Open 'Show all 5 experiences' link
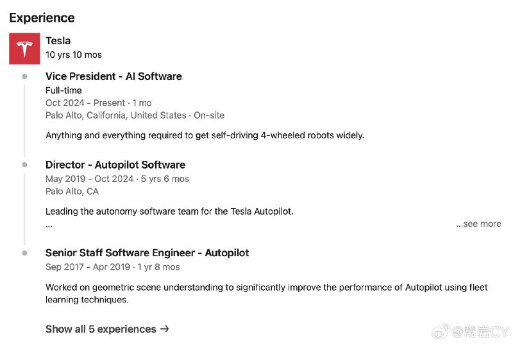 [x=101, y=329]
